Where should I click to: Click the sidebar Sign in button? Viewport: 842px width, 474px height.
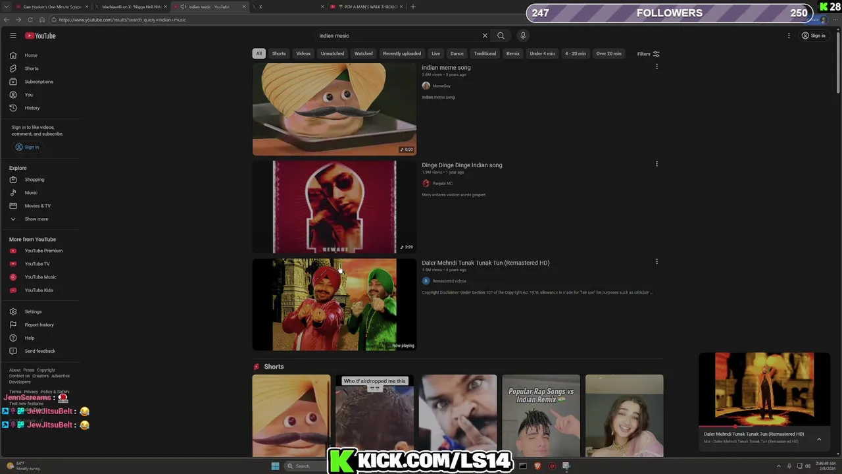coord(27,147)
